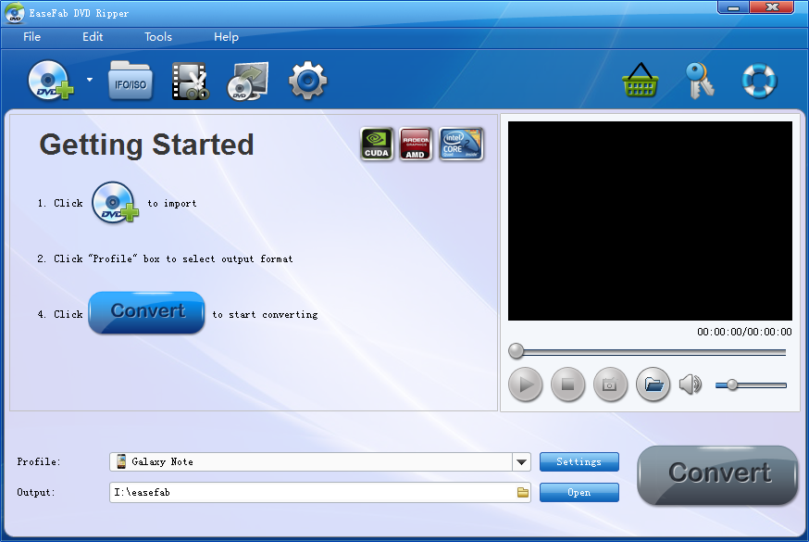Close the EaseFab DVD Ripper window

[x=772, y=7]
